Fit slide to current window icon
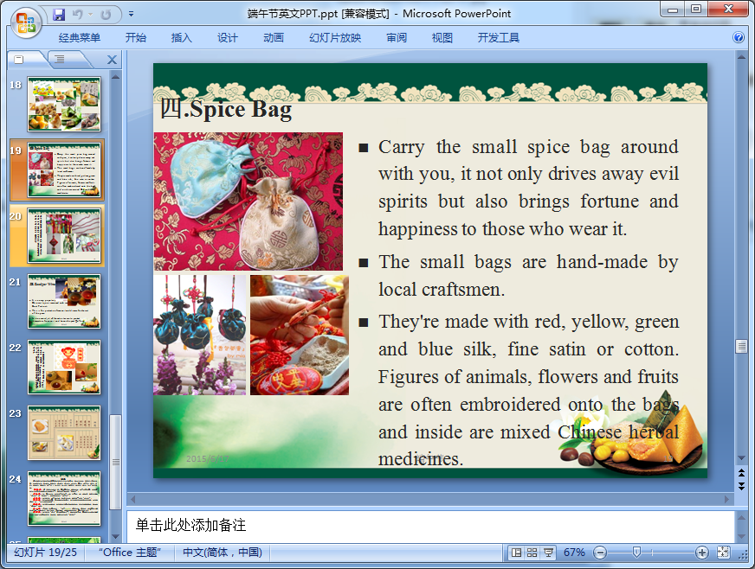755x569 pixels. (723, 553)
